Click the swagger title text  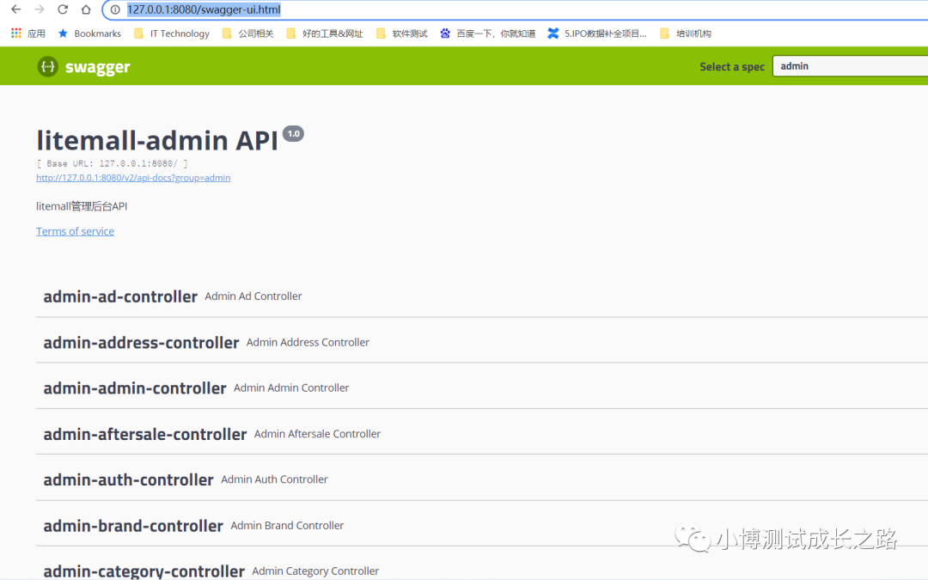pyautogui.click(x=98, y=67)
